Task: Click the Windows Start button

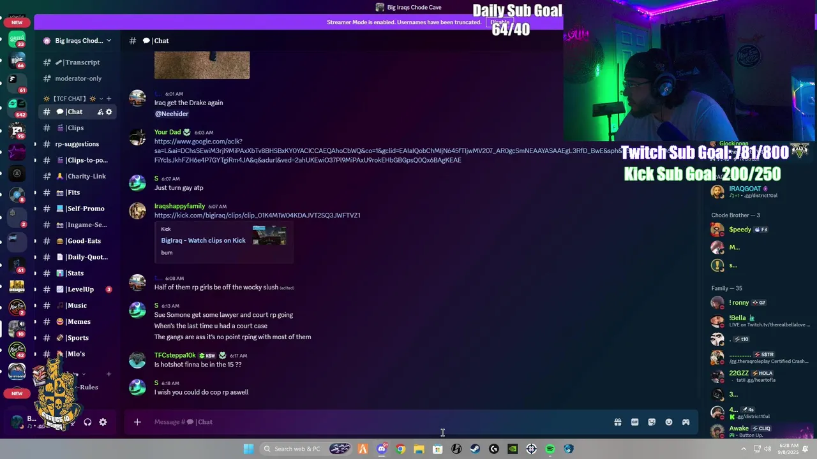Action: (x=248, y=449)
